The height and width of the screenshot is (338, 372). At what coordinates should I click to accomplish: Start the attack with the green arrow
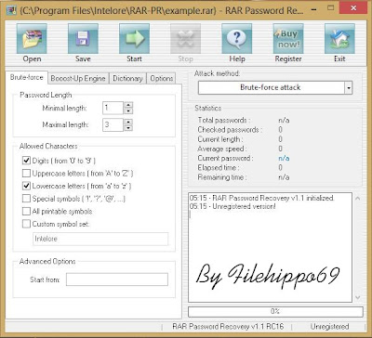134,39
